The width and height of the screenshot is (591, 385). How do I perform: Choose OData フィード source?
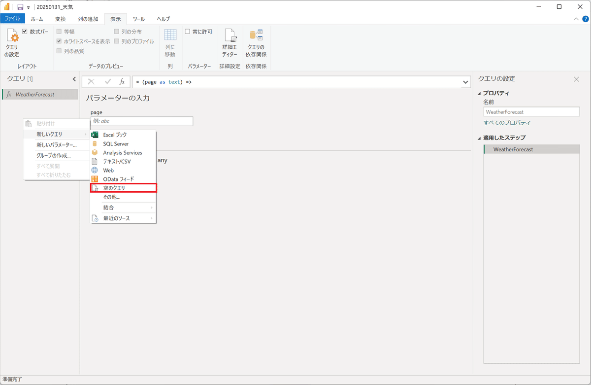click(123, 179)
